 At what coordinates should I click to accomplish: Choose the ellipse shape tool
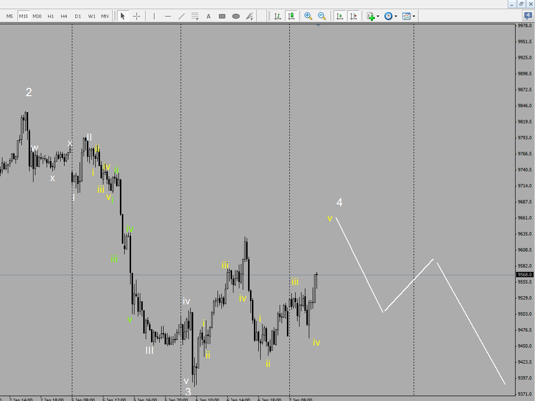tap(236, 16)
